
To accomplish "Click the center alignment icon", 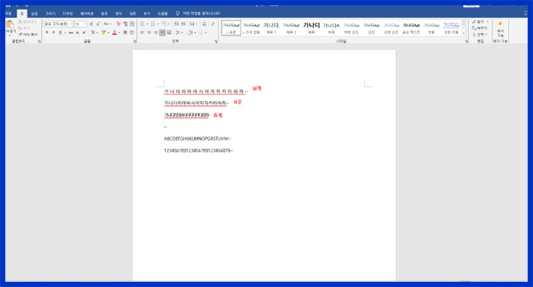I will 149,32.
